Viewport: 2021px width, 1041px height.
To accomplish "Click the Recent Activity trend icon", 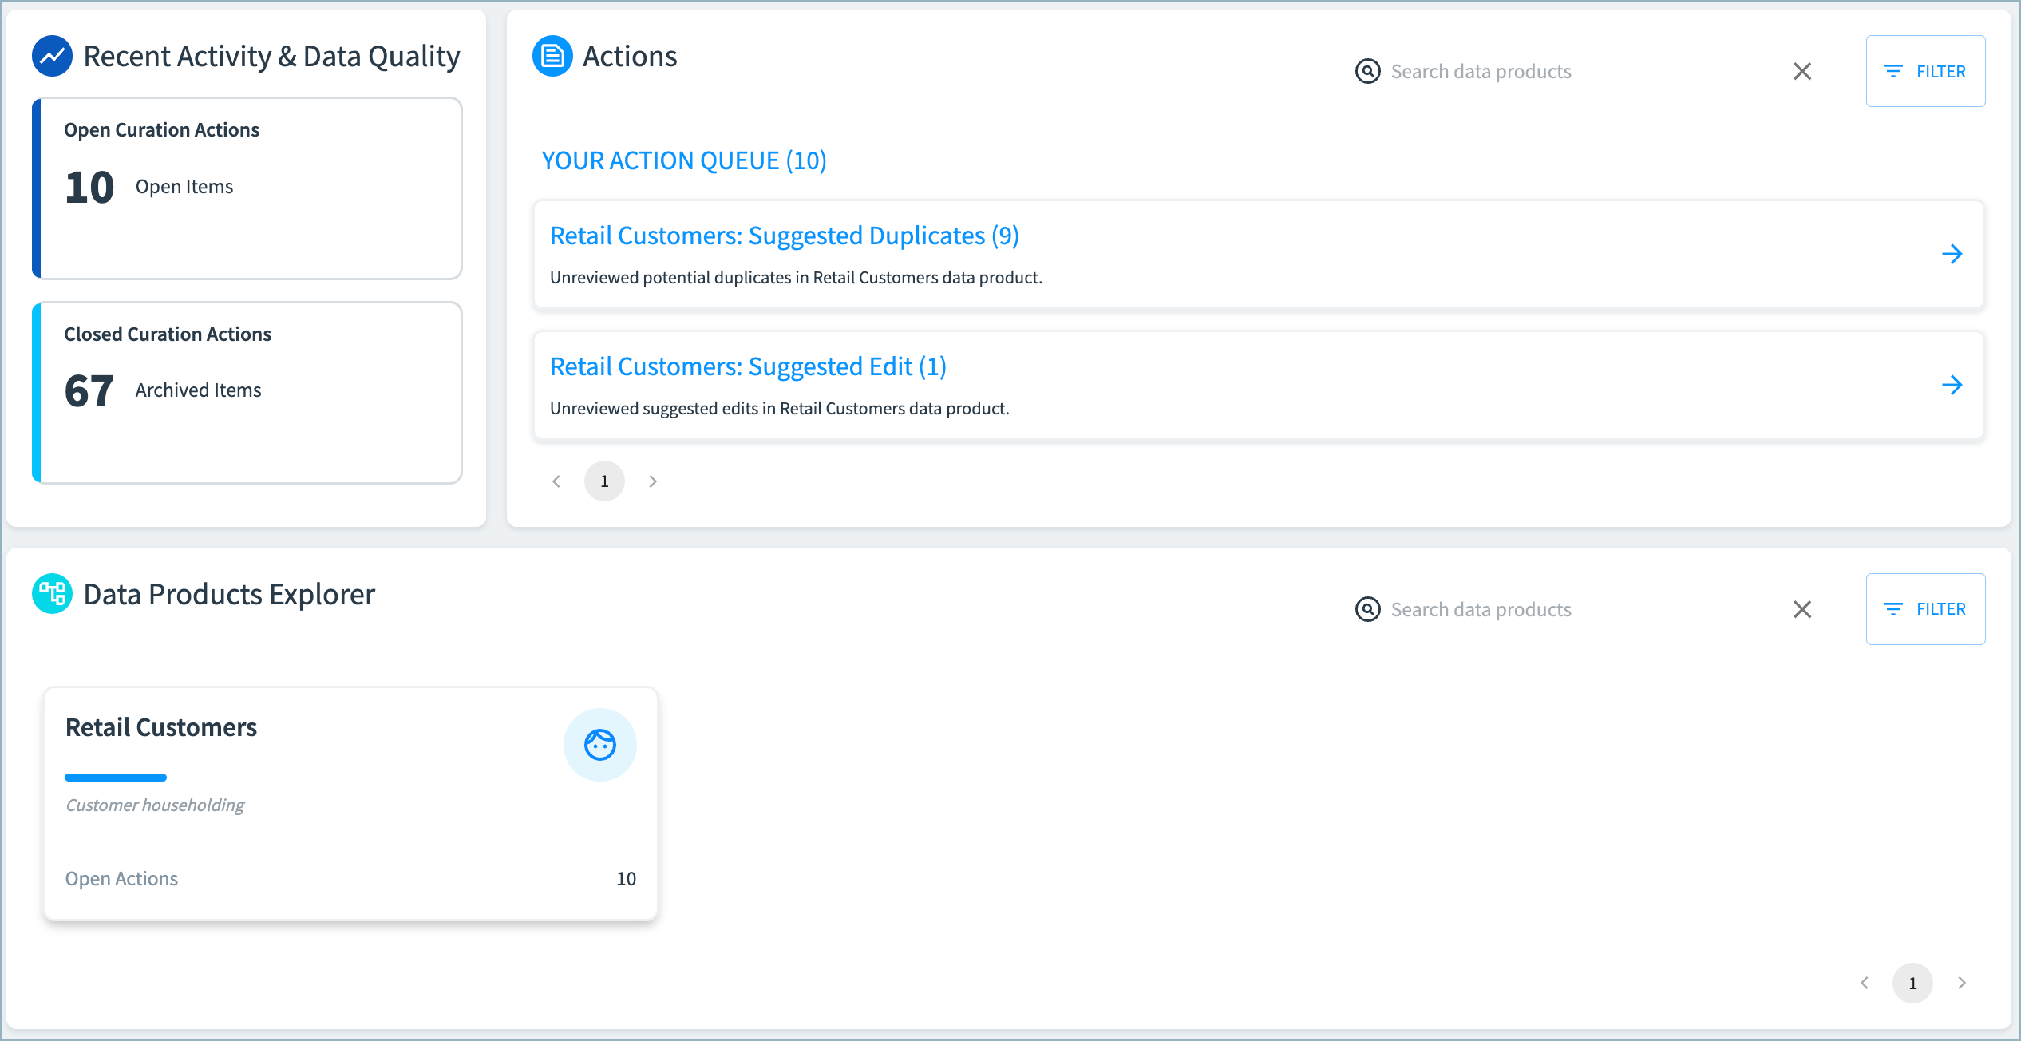I will click(x=52, y=57).
